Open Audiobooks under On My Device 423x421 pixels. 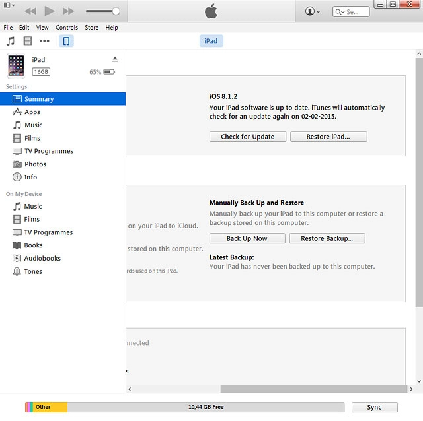(x=63, y=258)
